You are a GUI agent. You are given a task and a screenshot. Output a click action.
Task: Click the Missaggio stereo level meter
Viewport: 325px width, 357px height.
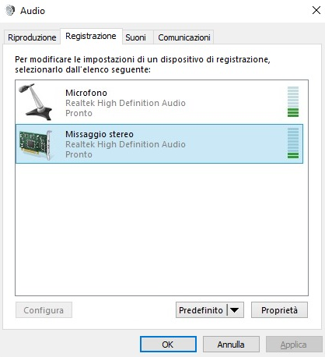click(x=293, y=143)
